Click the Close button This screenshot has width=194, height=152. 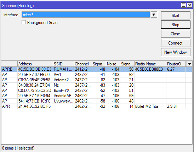click(x=176, y=34)
